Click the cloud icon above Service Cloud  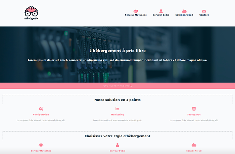coord(194,145)
